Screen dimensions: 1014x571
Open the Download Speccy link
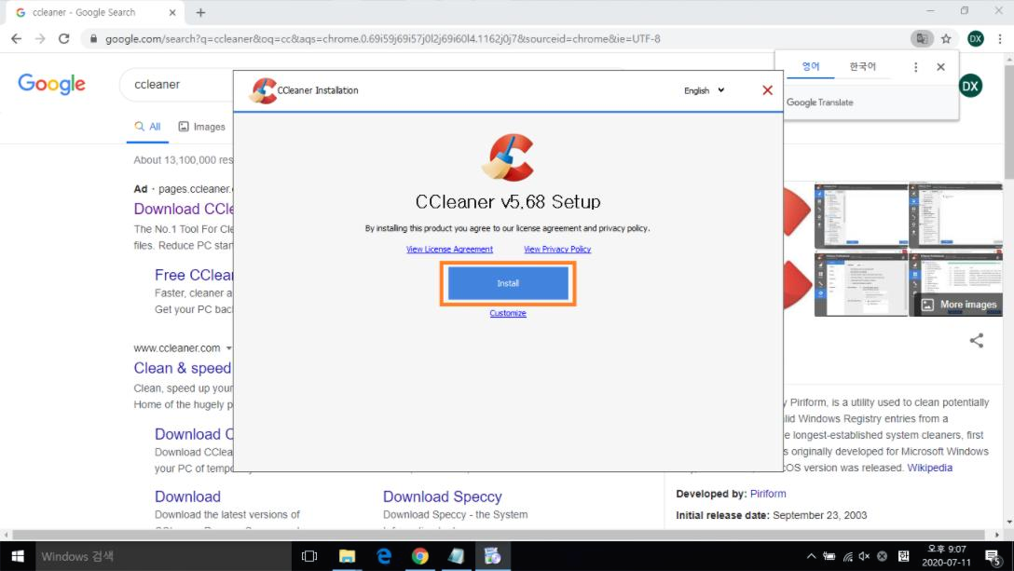(443, 496)
